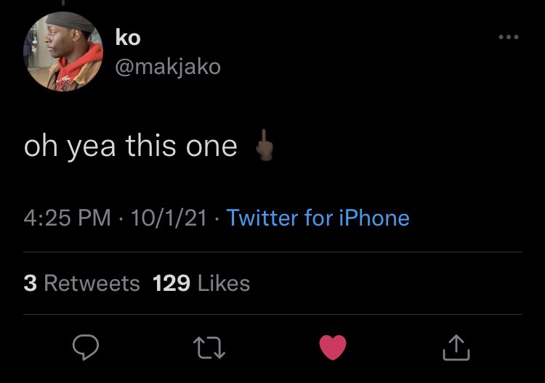
Task: Show who liked via "Likes" label
Action: 224,283
